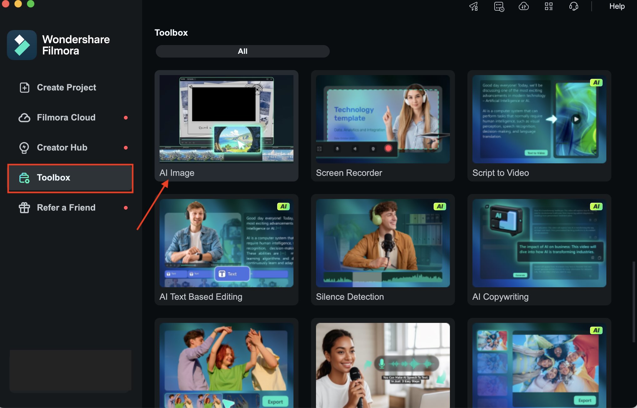
Task: Open the layout grid icon in the top bar
Action: click(548, 7)
